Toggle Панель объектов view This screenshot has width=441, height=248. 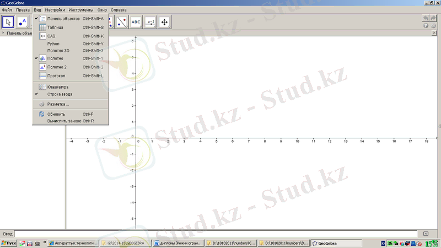pos(71,19)
